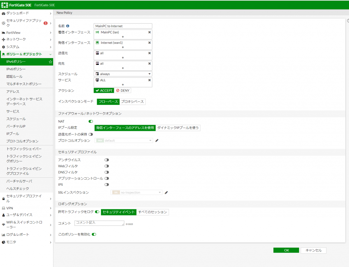Open SSLインスペクション no-inspection dropdown
The image size is (349, 267).
(x=136, y=193)
